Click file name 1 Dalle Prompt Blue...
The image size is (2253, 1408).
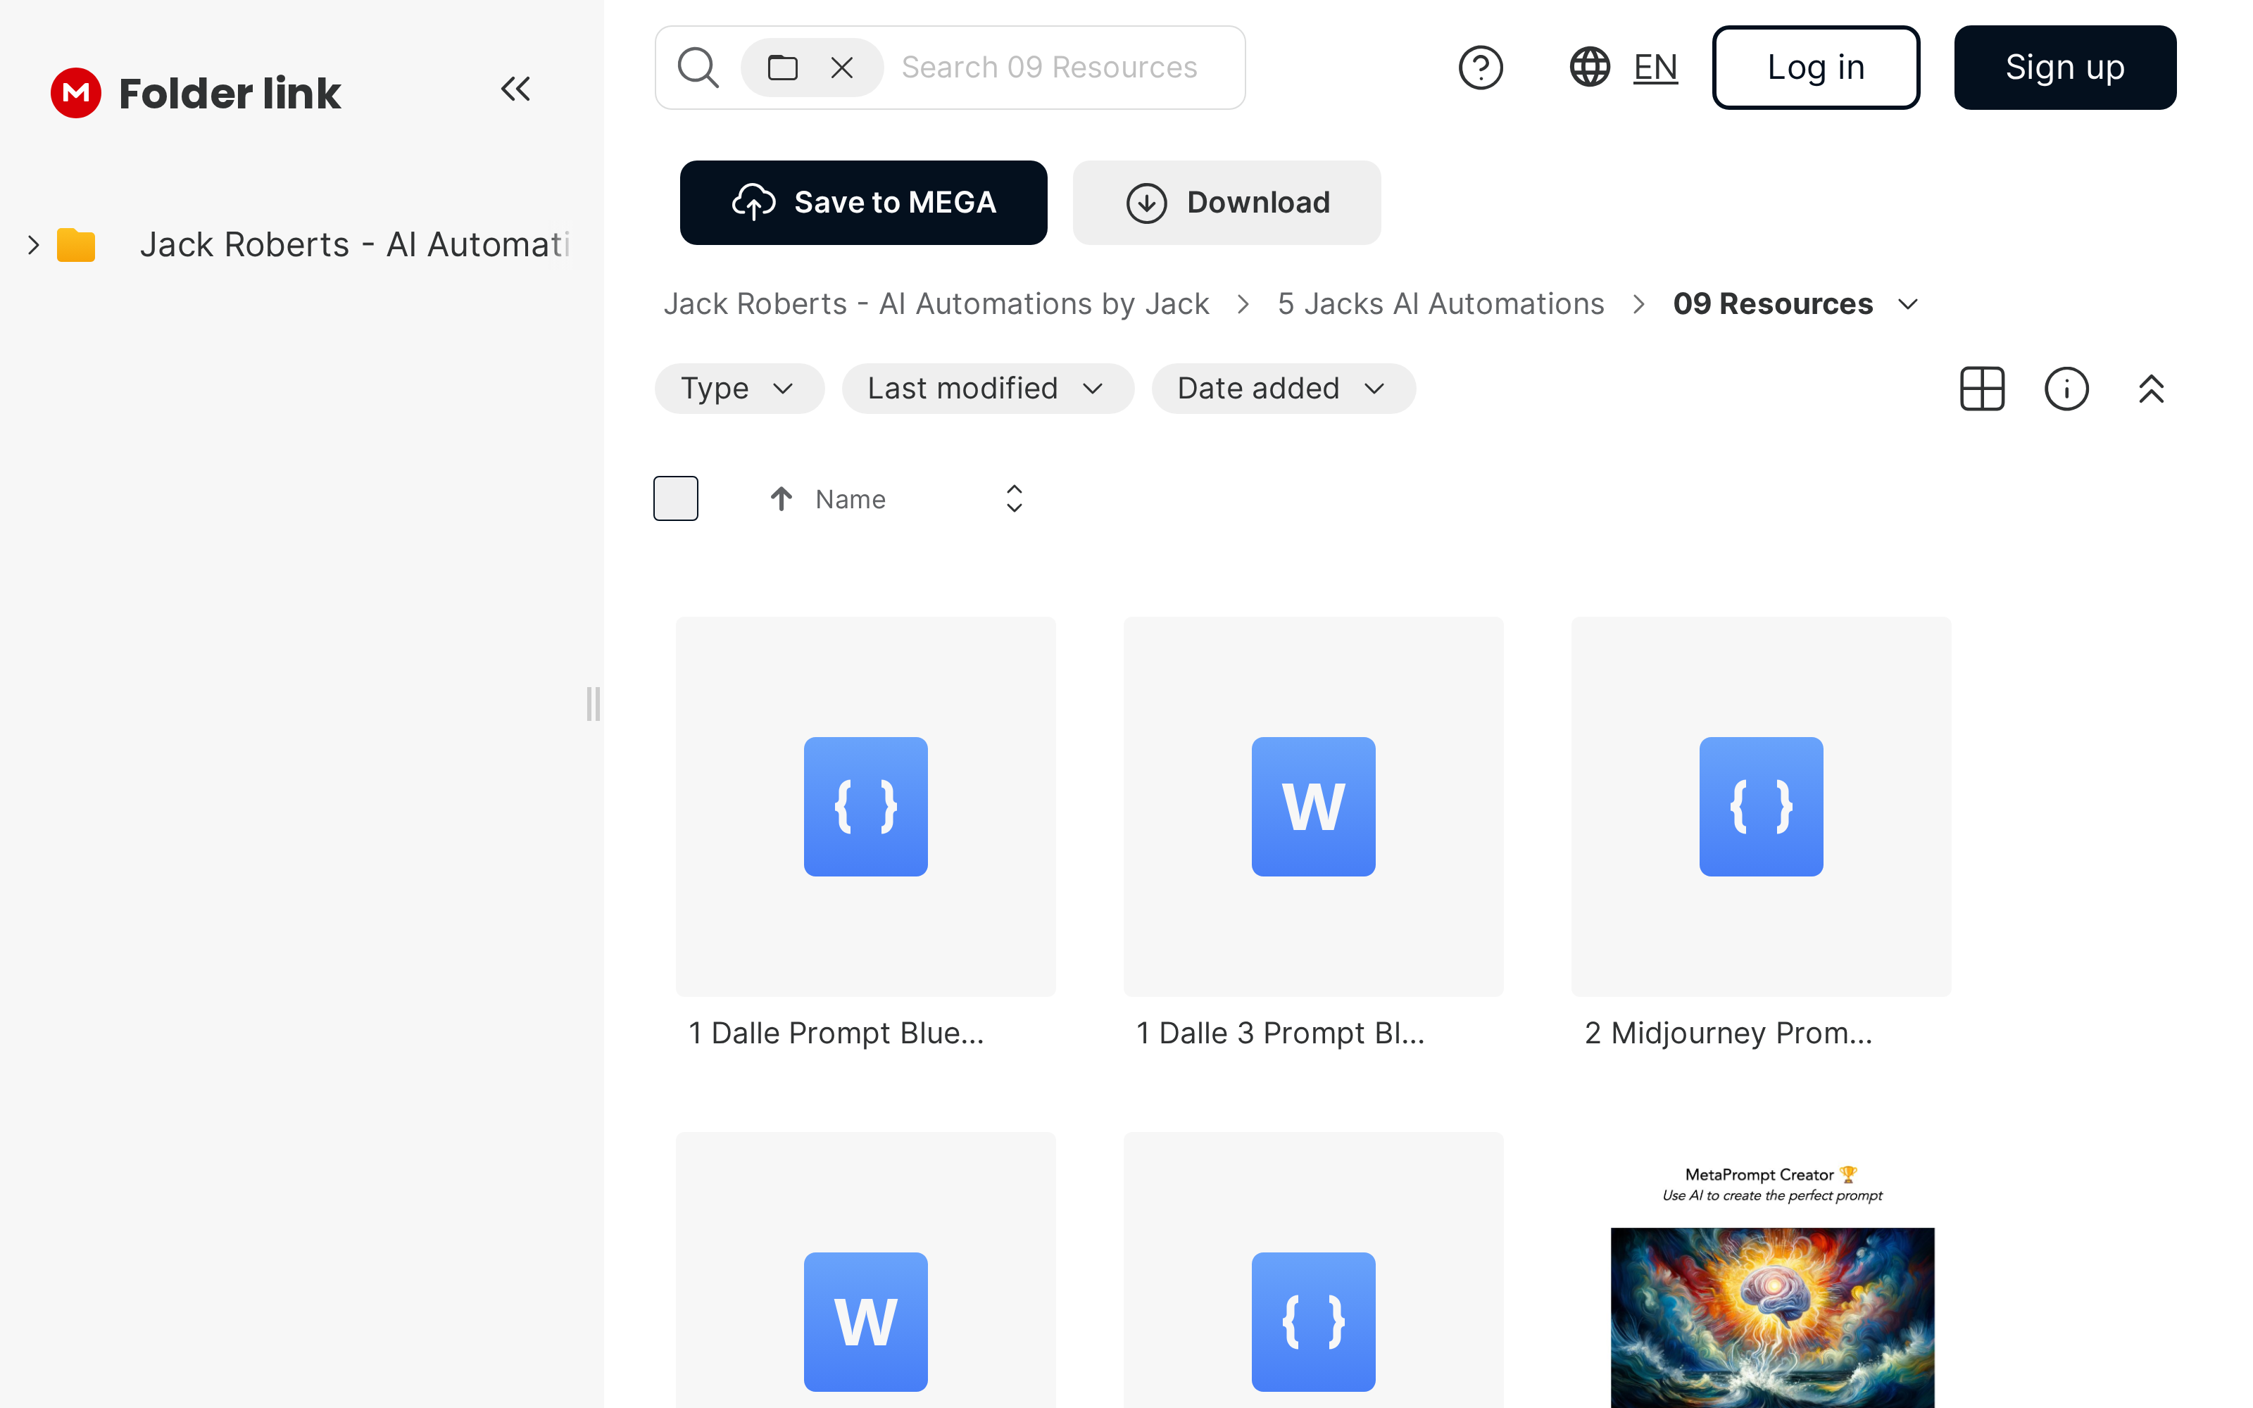tap(835, 1033)
